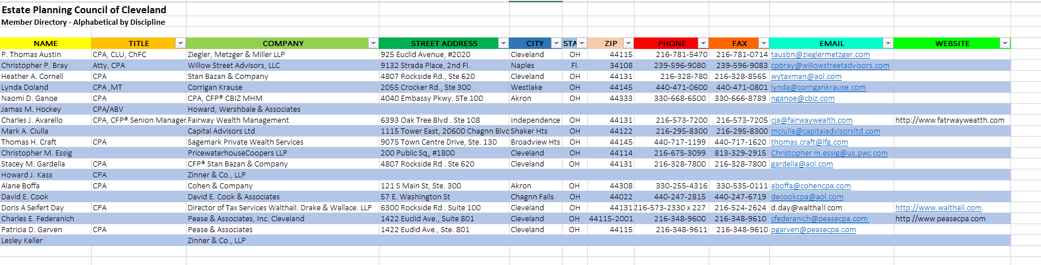Select ZIP cell '44115-2001'
Viewport: 1041px width, 265px height.
(x=611, y=219)
